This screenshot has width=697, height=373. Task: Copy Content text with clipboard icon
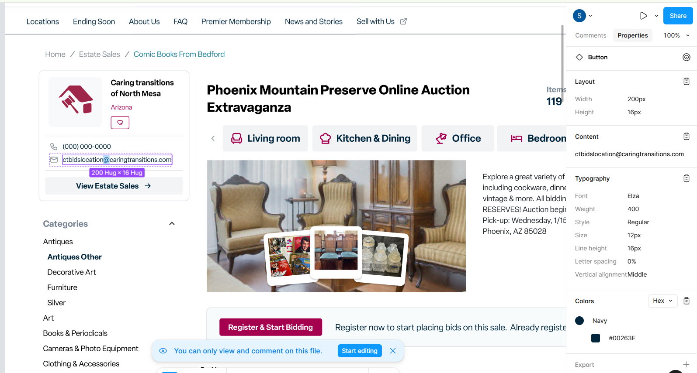click(x=687, y=137)
